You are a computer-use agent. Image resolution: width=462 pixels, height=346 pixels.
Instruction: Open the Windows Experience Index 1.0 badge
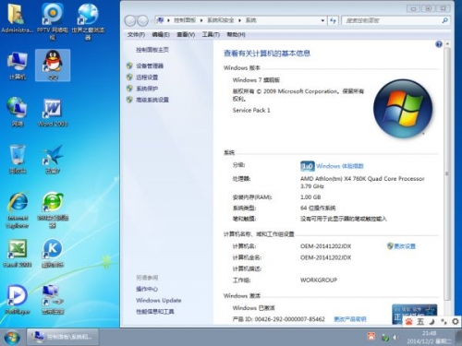point(307,166)
